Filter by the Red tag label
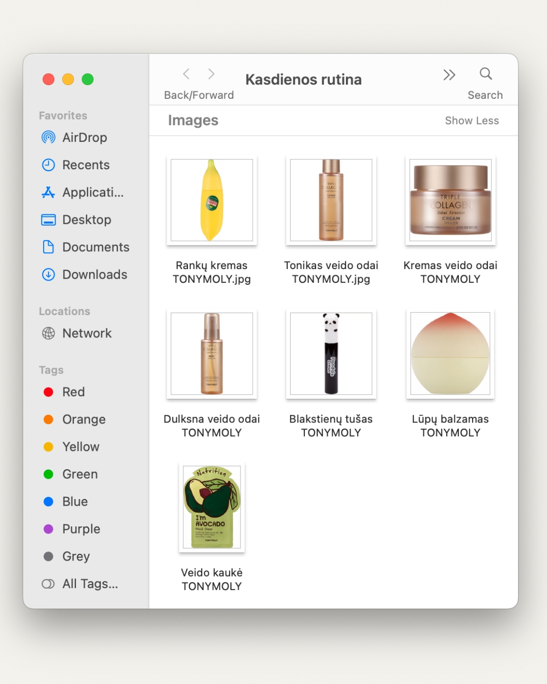This screenshot has width=547, height=684. [73, 392]
